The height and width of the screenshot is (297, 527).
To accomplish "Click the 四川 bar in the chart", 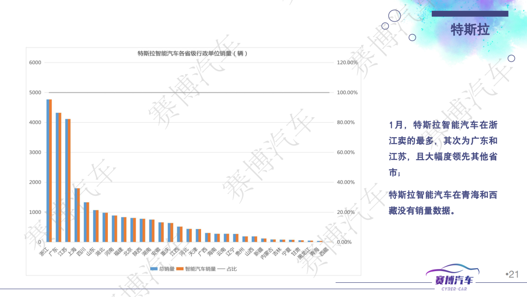I will point(86,222).
